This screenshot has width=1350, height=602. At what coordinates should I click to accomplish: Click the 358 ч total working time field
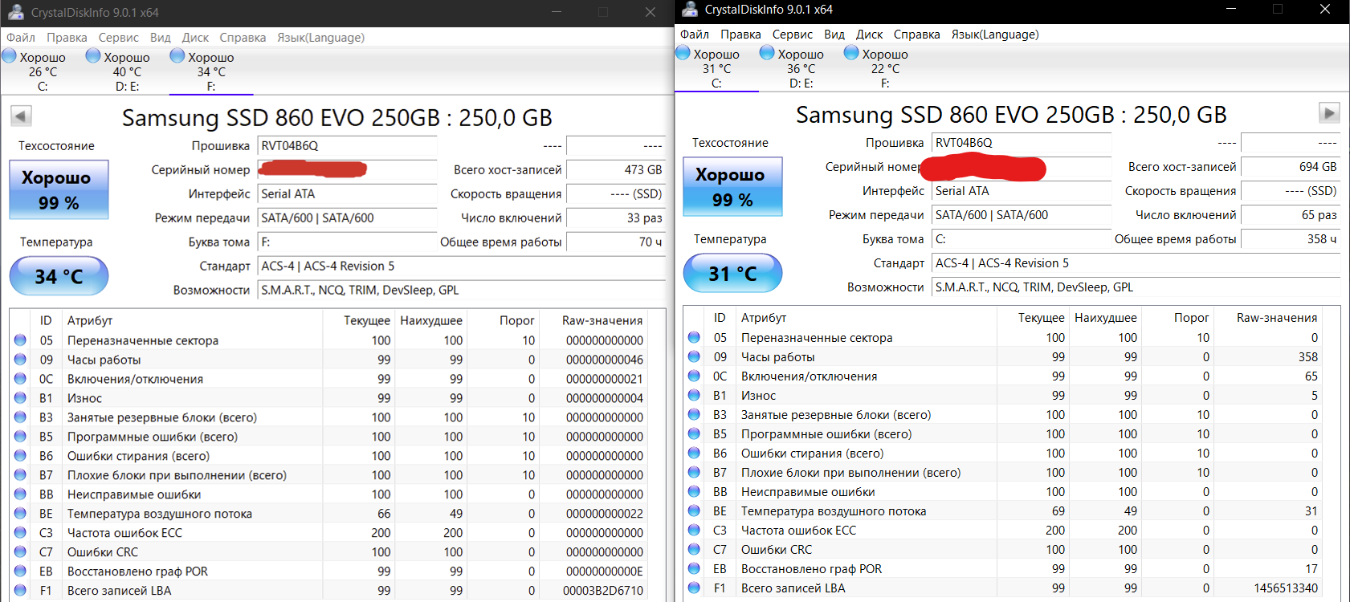tap(1291, 239)
